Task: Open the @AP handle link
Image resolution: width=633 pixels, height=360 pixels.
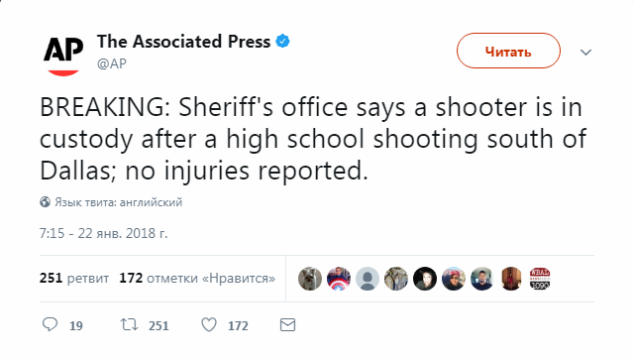Action: click(112, 63)
